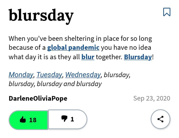This screenshot has height=138, width=179.
Task: Follow the 'blur' hyperlink
Action: pos(88,57)
